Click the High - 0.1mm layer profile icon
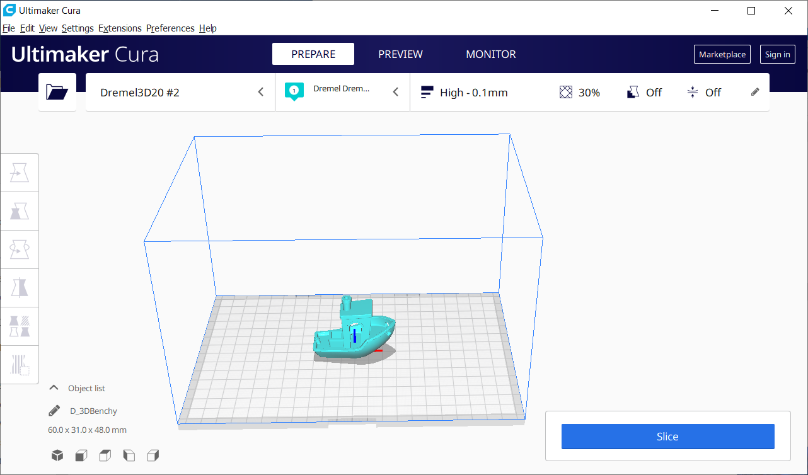 pos(427,93)
